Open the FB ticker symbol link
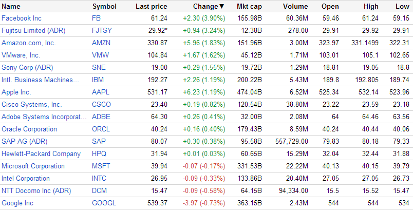Viewport: 413px width, 211px height. 97,18
